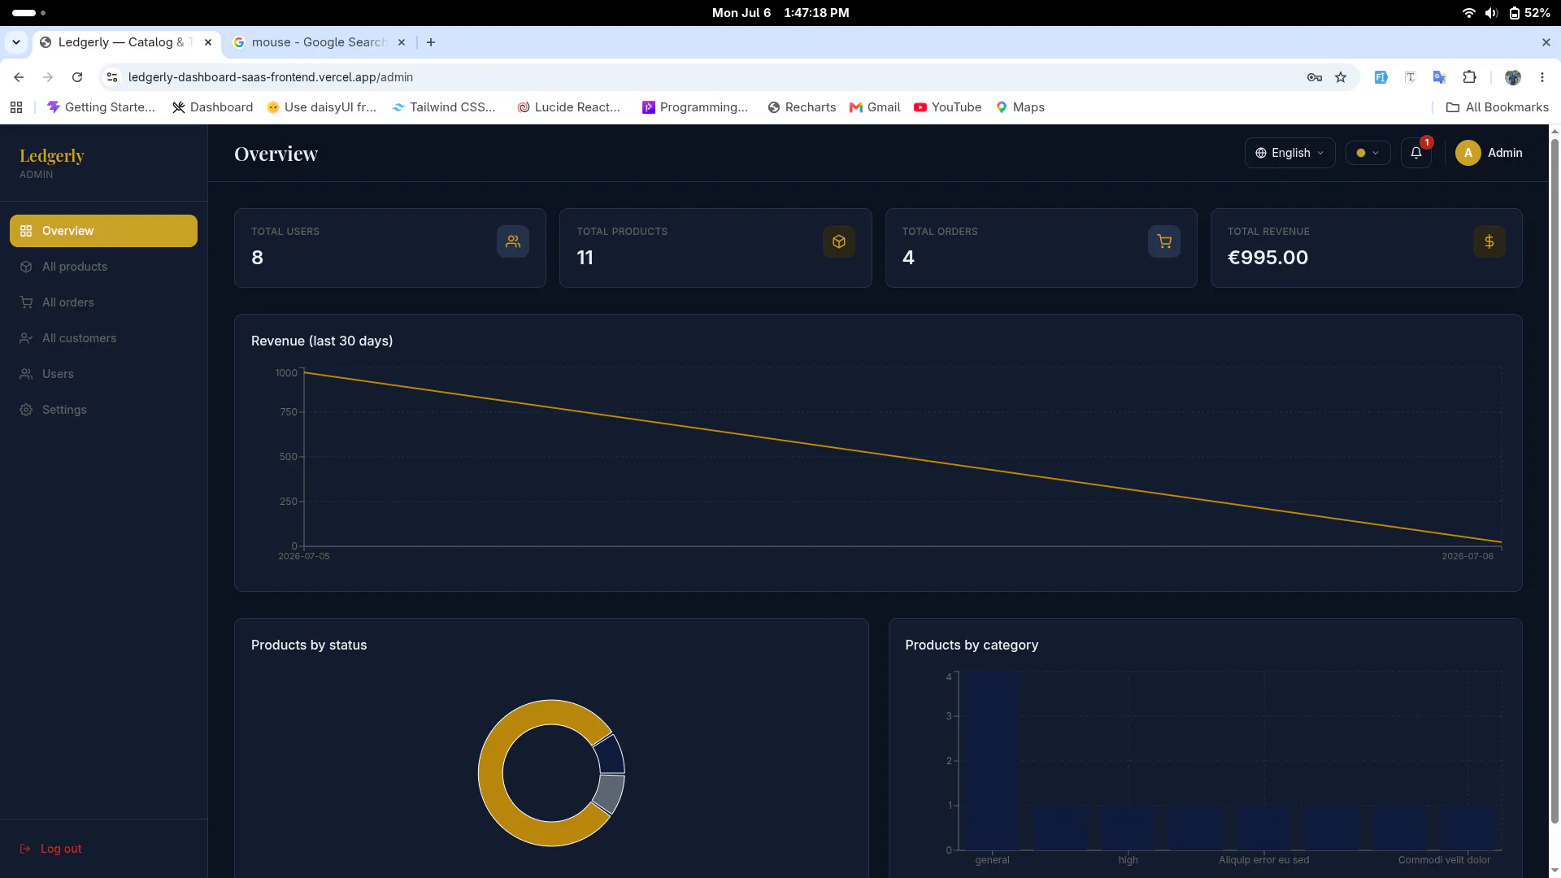This screenshot has width=1561, height=878.
Task: Close the Ledgerly tab
Action: pos(208,42)
